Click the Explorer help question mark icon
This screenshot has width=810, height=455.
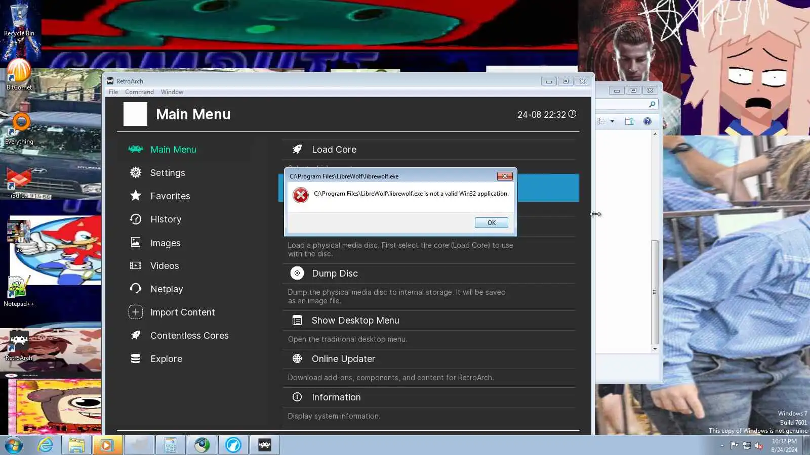tap(647, 121)
